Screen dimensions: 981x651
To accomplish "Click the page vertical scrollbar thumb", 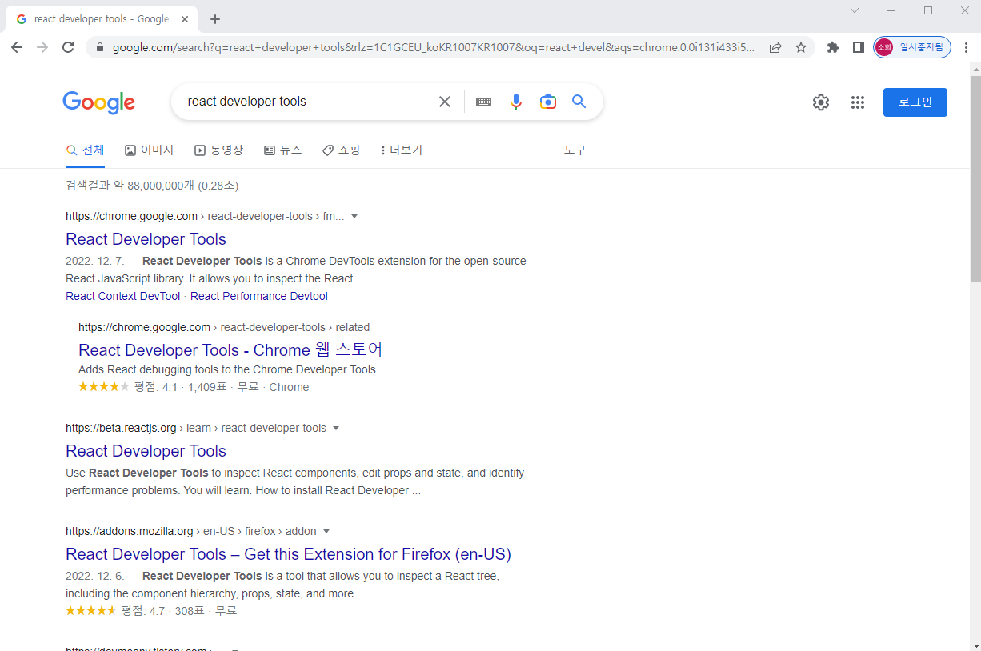I will (975, 178).
